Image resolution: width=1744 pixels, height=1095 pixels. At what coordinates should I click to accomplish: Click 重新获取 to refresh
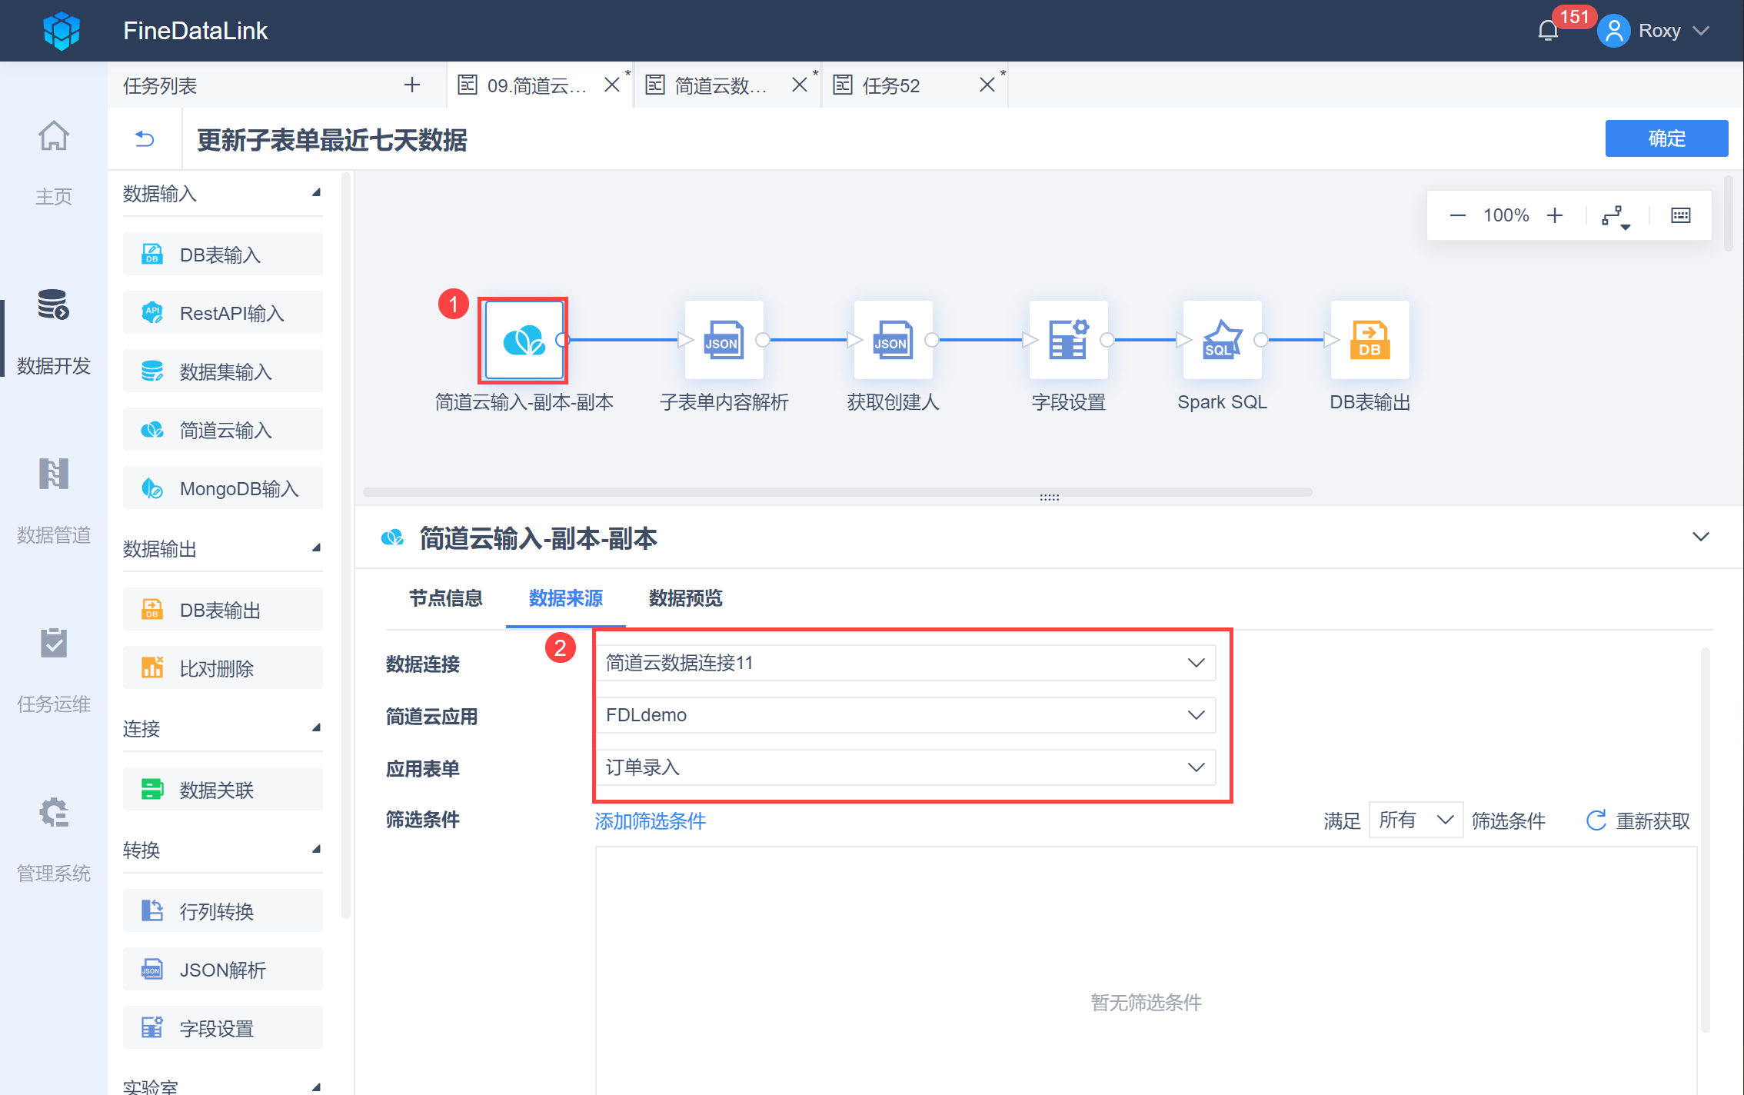click(x=1638, y=820)
